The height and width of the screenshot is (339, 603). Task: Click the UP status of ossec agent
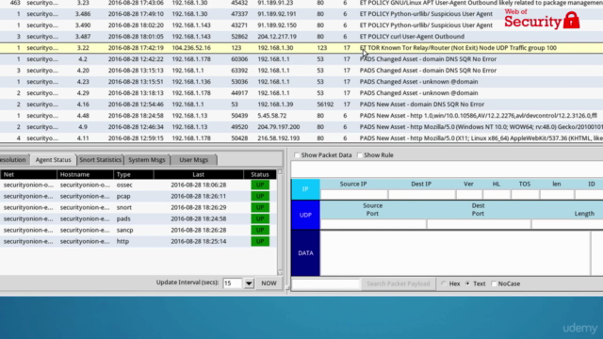tap(260, 185)
